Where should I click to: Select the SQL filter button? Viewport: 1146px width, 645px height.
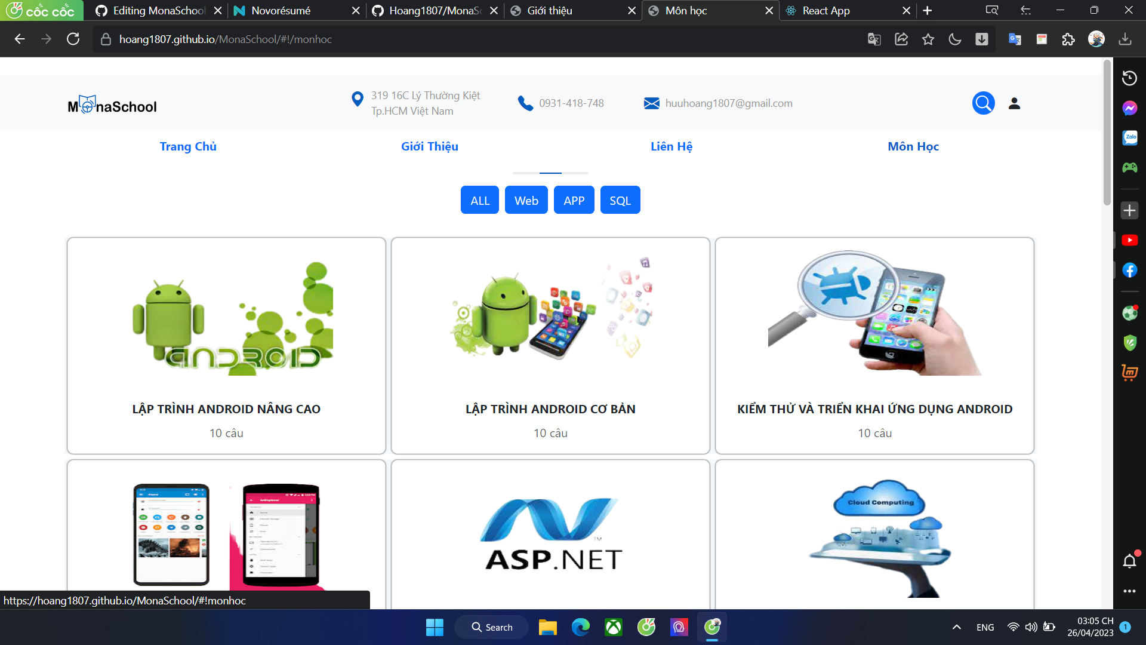coord(620,199)
